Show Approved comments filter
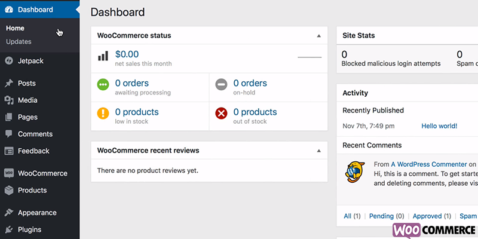The width and height of the screenshot is (478, 239). coord(427,216)
